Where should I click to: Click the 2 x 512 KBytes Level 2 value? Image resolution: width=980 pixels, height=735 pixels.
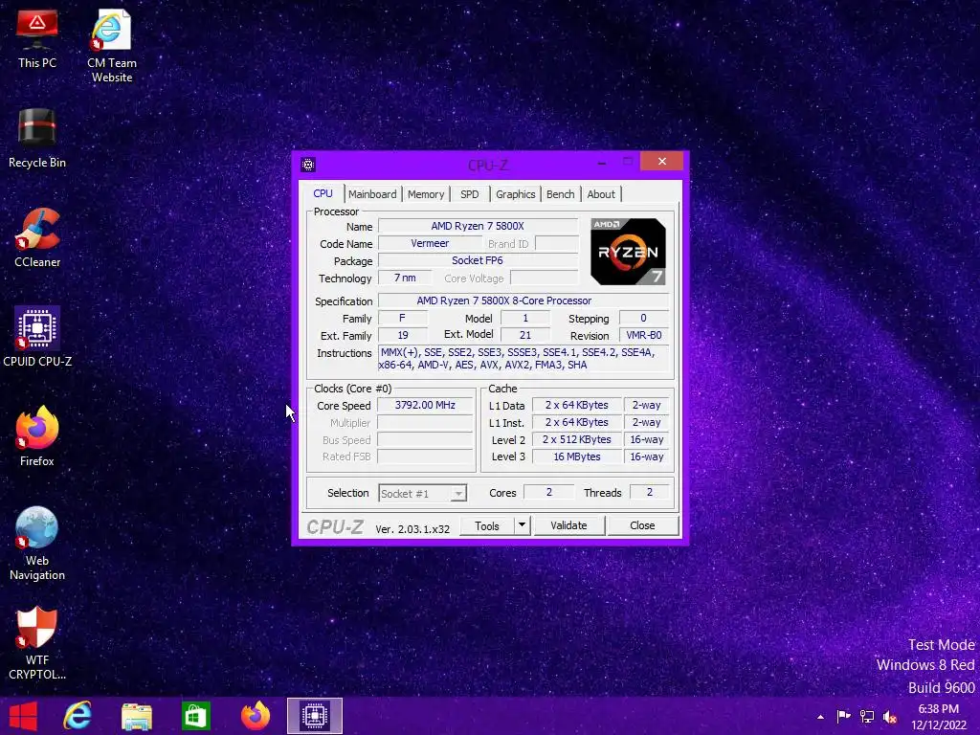tap(577, 439)
